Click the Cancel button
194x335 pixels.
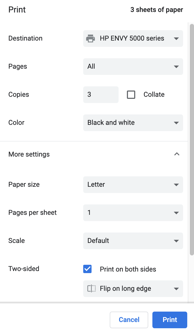pos(129,320)
